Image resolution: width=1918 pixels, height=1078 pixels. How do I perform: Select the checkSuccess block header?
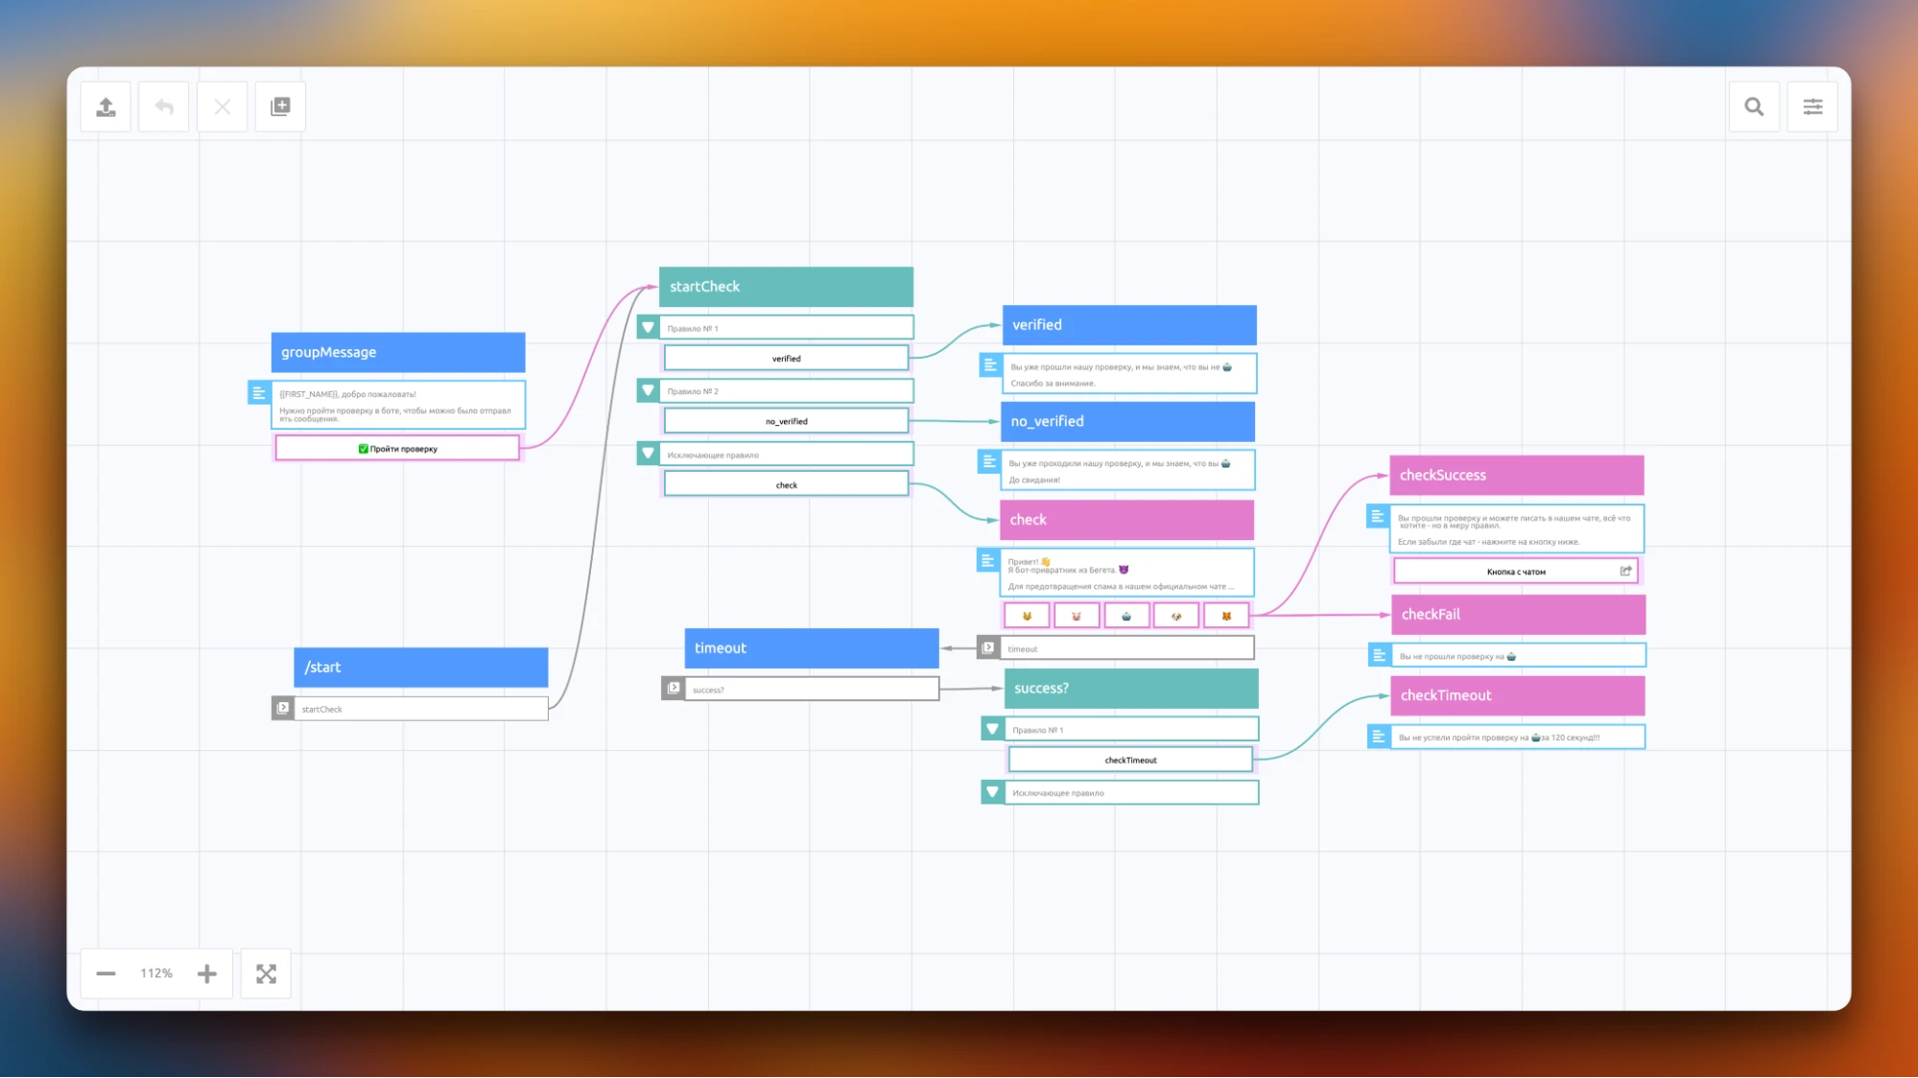(x=1516, y=475)
